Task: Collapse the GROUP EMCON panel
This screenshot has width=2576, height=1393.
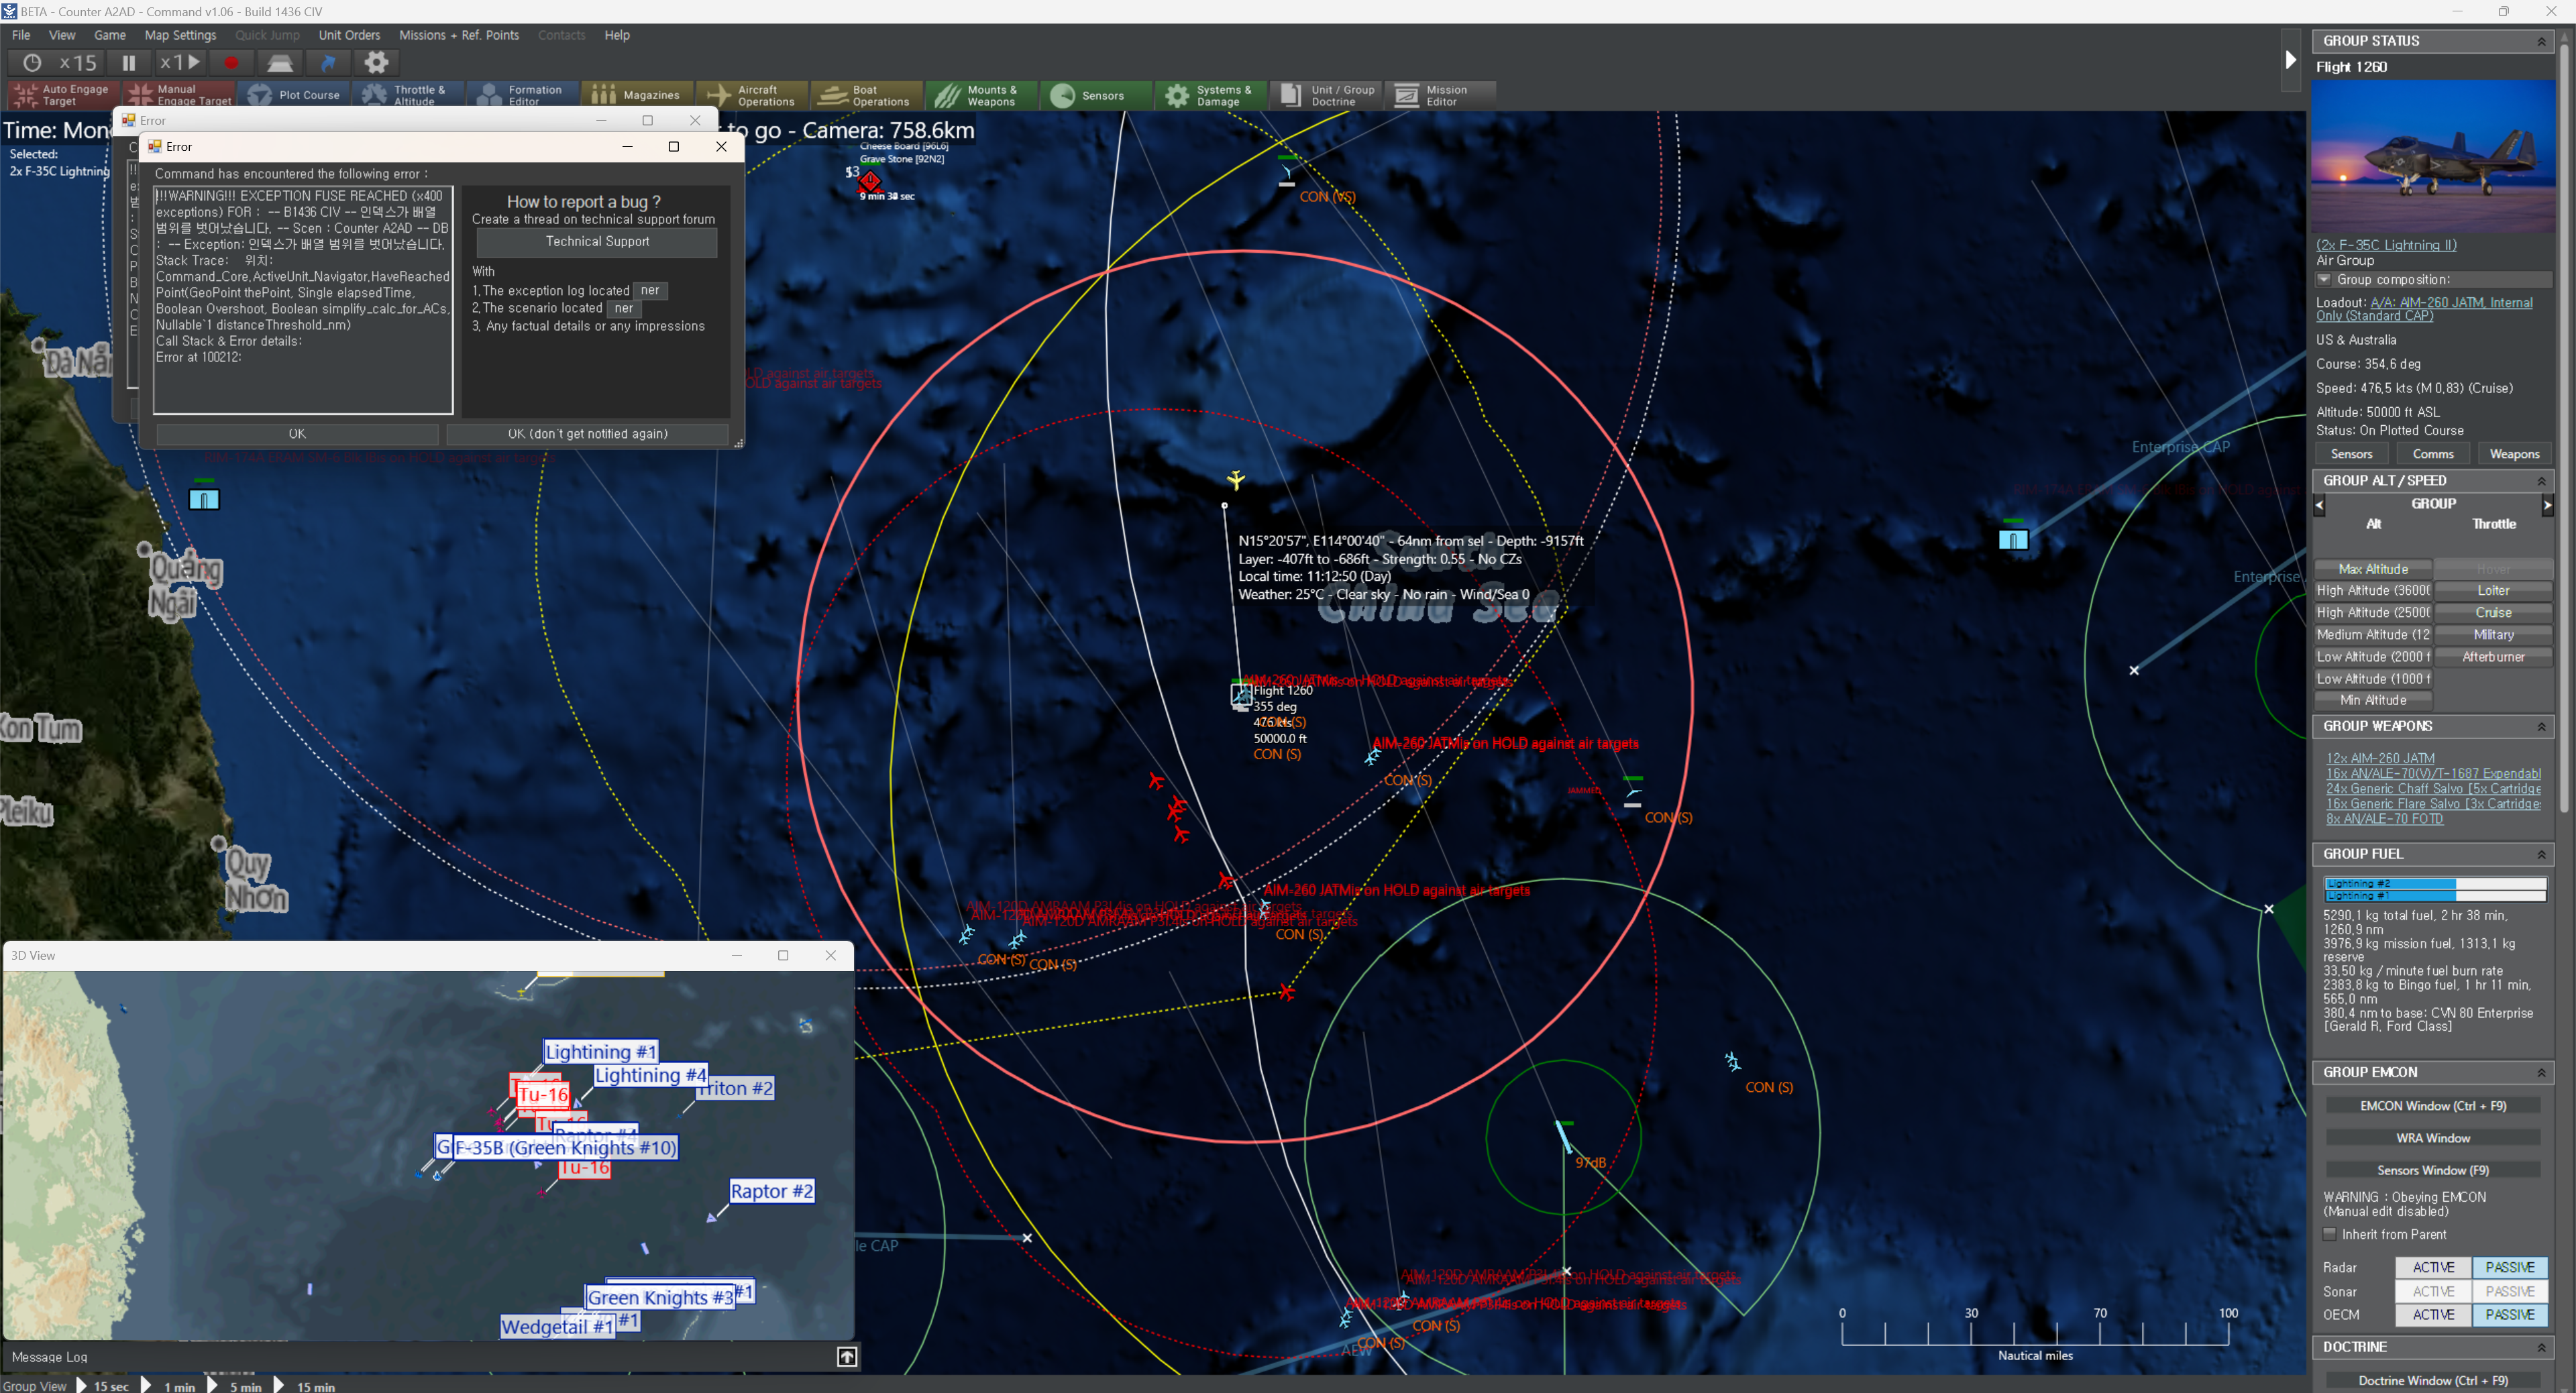Action: pos(2541,1073)
